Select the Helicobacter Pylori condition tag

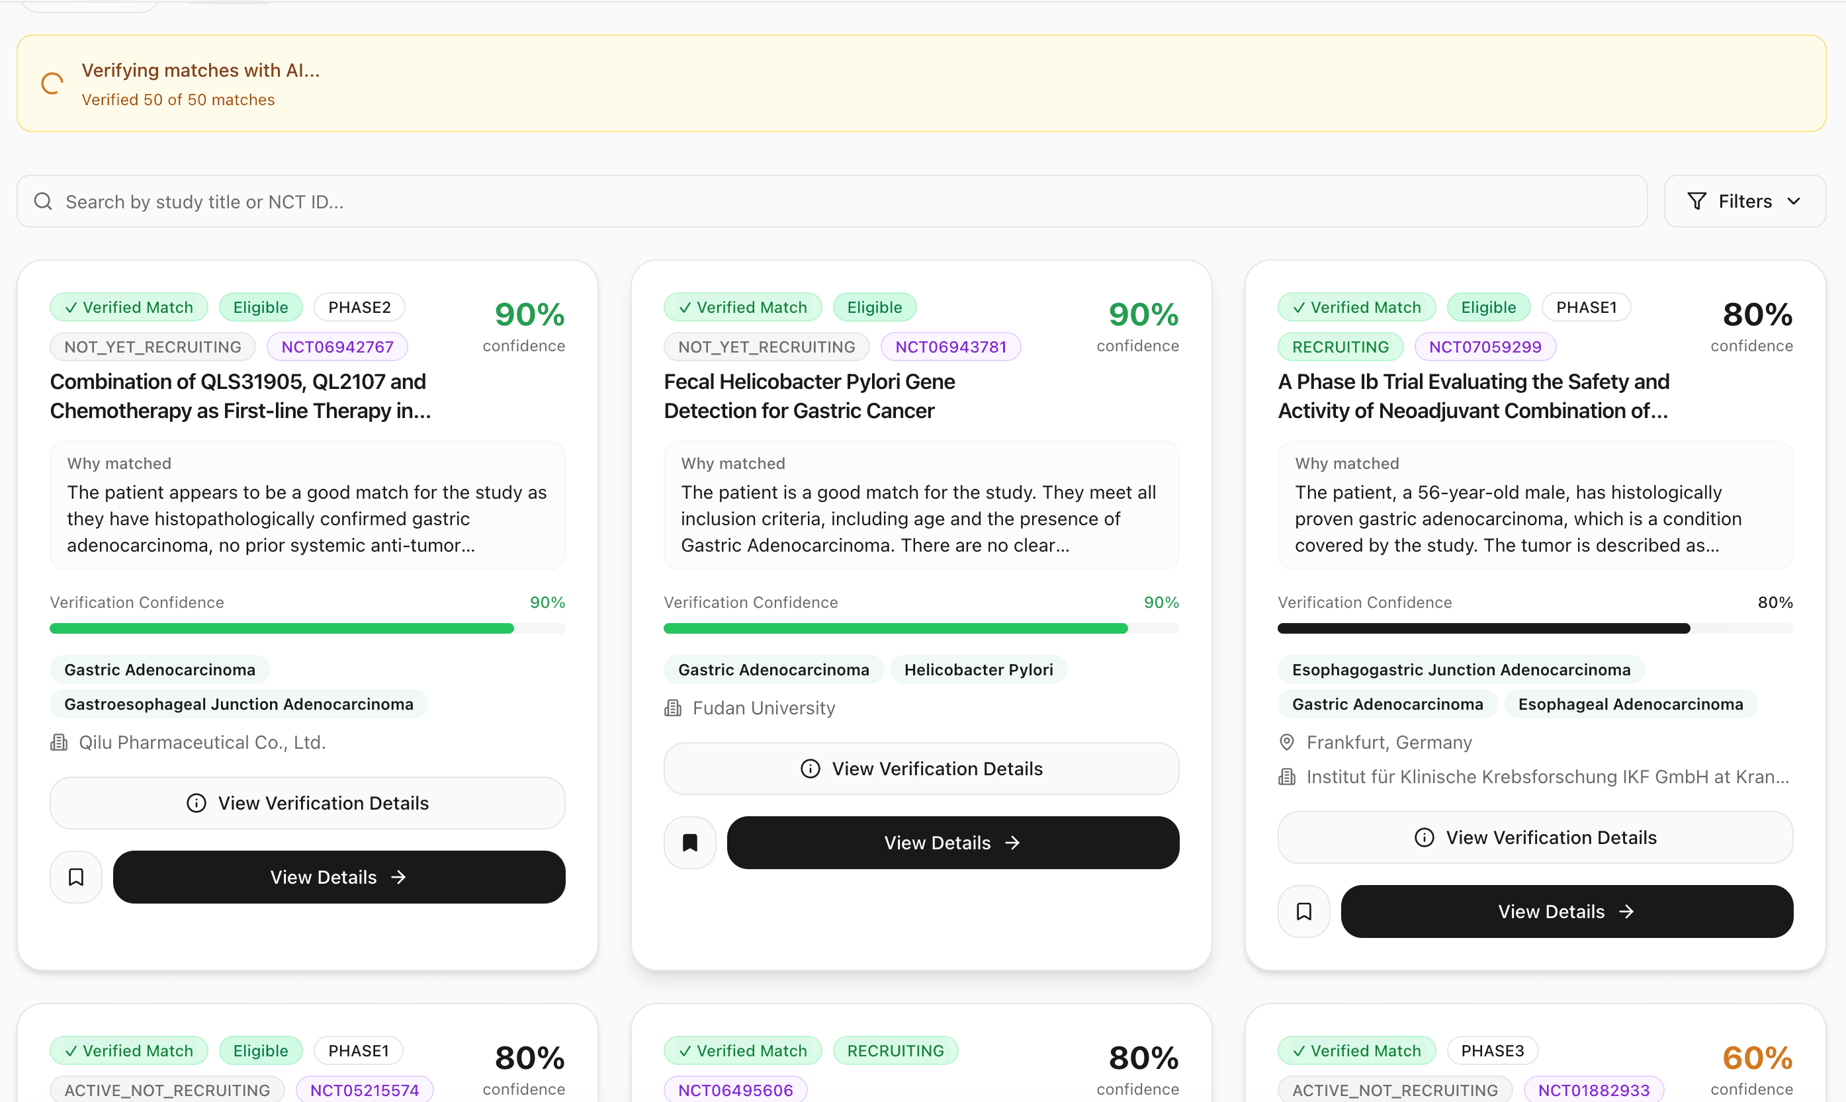pyautogui.click(x=978, y=669)
